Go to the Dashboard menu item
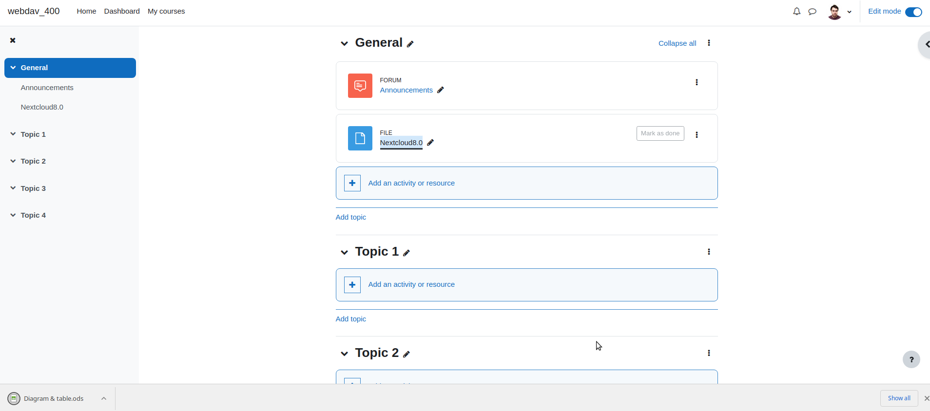The height and width of the screenshot is (411, 930). coord(122,11)
